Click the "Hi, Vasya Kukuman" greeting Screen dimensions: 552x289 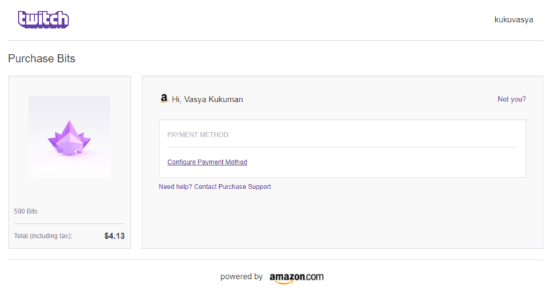coord(207,100)
